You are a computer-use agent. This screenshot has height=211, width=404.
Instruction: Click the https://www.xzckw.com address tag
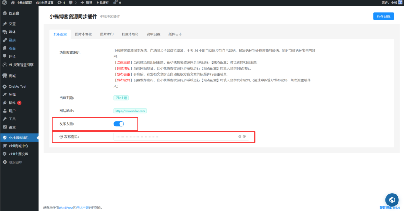click(x=130, y=111)
